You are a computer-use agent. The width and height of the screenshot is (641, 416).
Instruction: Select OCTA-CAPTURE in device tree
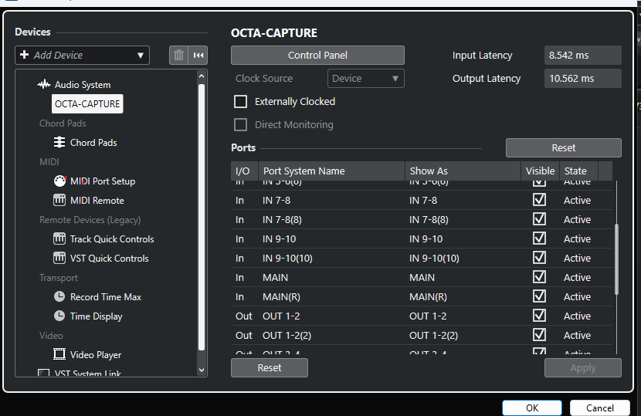click(x=87, y=103)
